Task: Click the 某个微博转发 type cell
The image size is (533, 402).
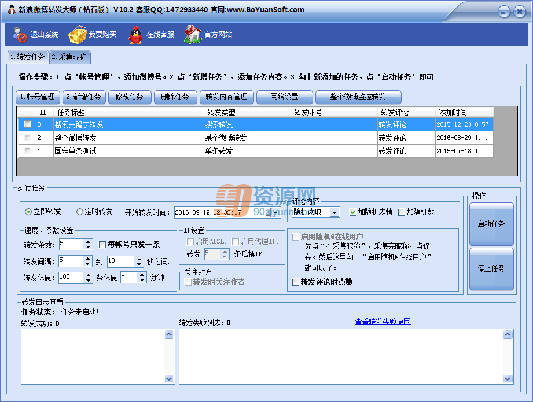Action: coord(248,138)
